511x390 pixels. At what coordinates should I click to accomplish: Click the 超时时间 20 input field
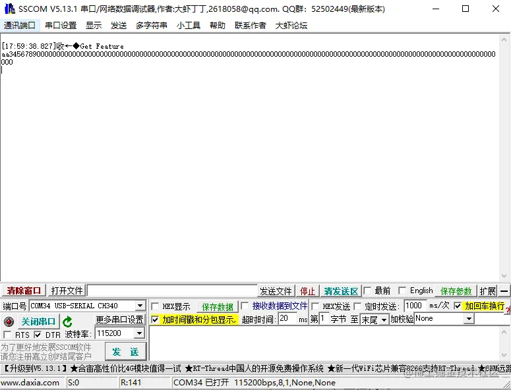pyautogui.click(x=287, y=319)
